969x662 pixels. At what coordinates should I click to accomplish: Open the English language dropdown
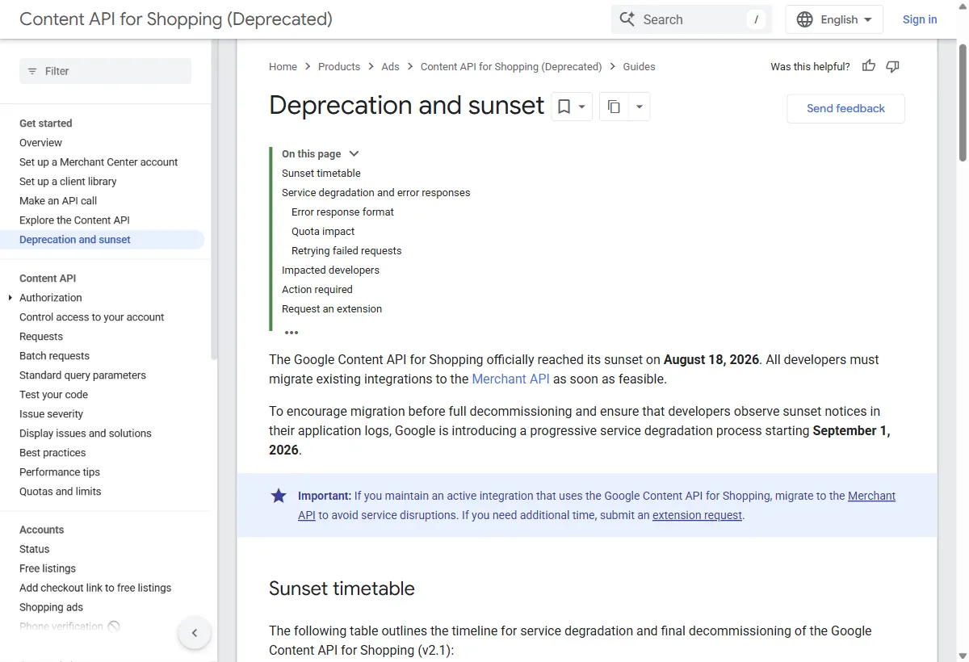pos(835,19)
